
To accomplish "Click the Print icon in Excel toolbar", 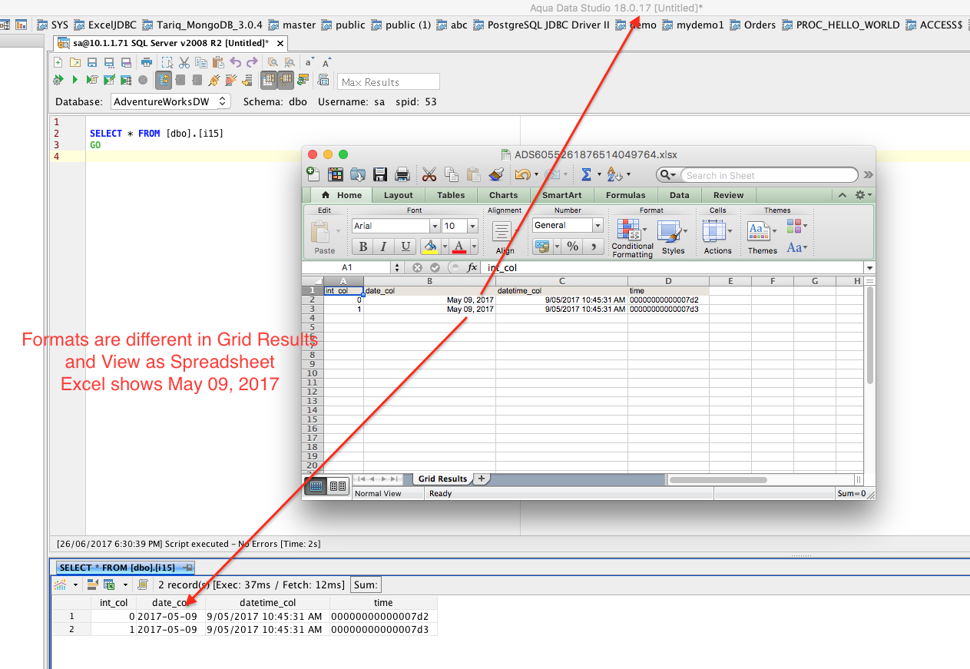I will coord(402,174).
